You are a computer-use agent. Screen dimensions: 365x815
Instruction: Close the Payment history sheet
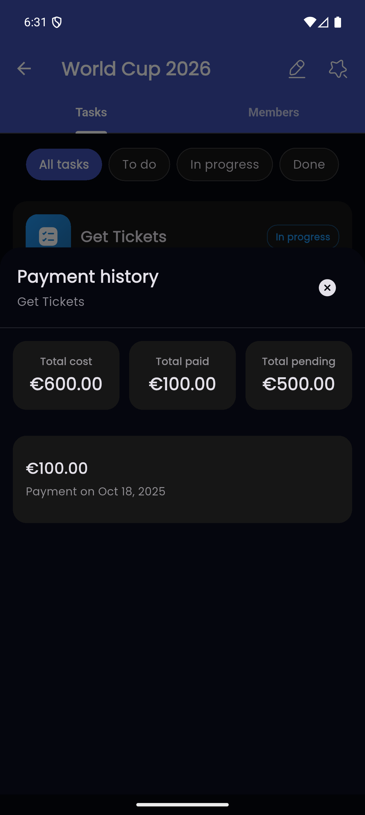327,288
